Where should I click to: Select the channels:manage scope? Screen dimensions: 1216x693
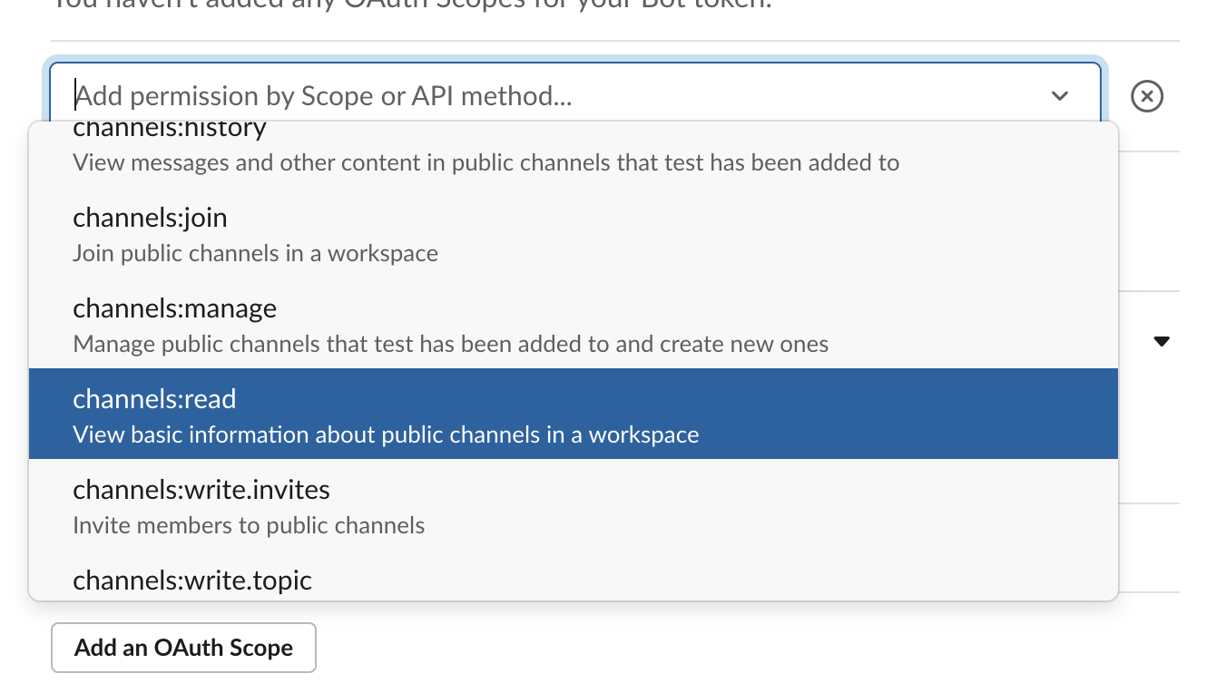point(174,308)
